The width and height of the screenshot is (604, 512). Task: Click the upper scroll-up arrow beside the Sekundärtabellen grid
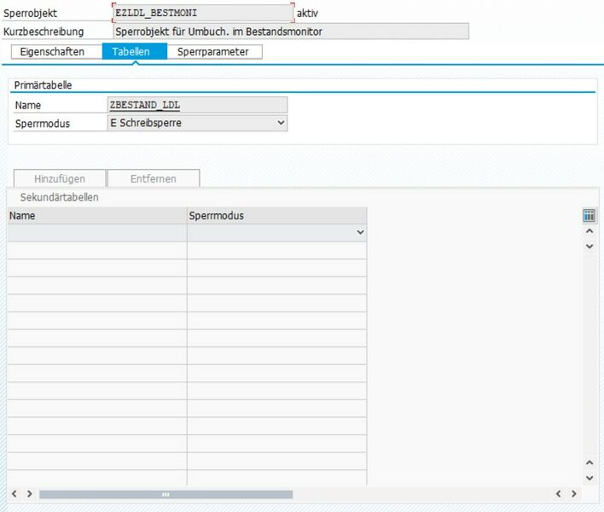coord(589,231)
